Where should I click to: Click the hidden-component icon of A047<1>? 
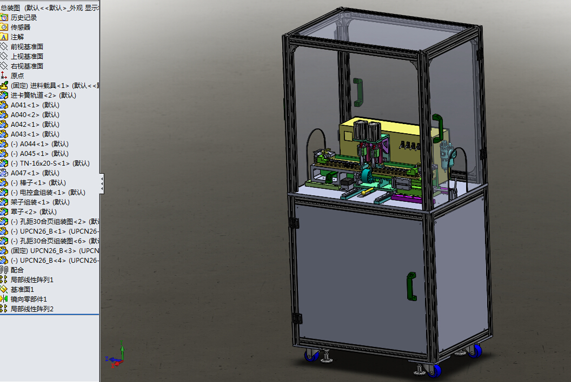(x=4, y=173)
